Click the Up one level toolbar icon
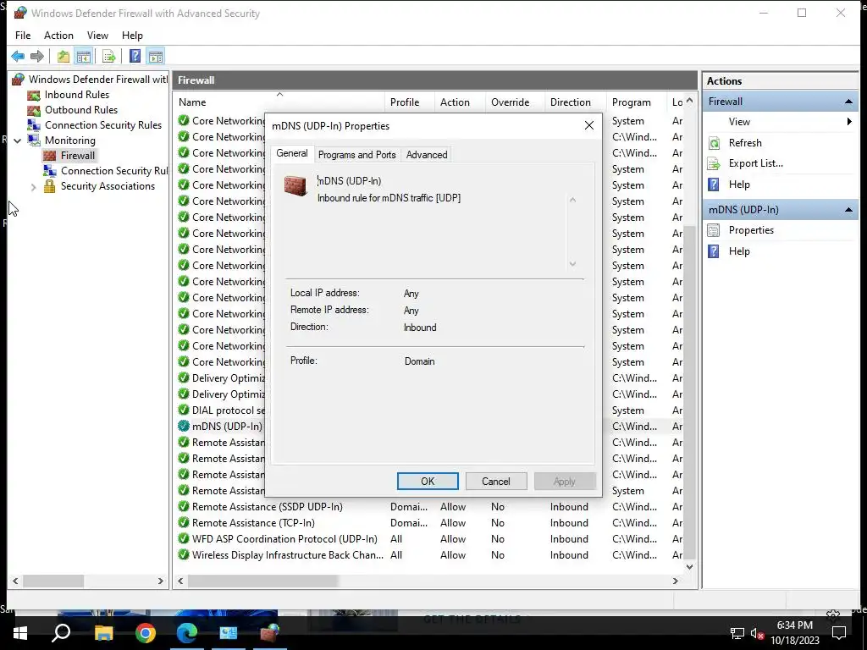This screenshot has width=867, height=650. 63,56
